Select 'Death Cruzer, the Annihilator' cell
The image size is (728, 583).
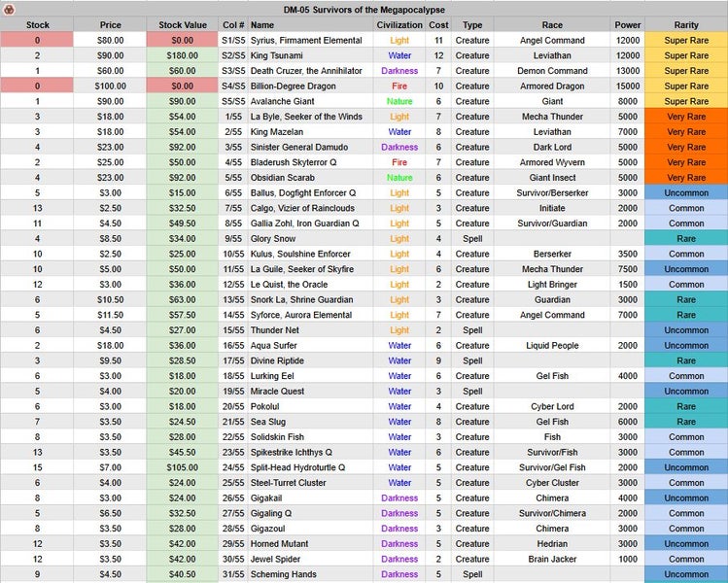pyautogui.click(x=311, y=71)
